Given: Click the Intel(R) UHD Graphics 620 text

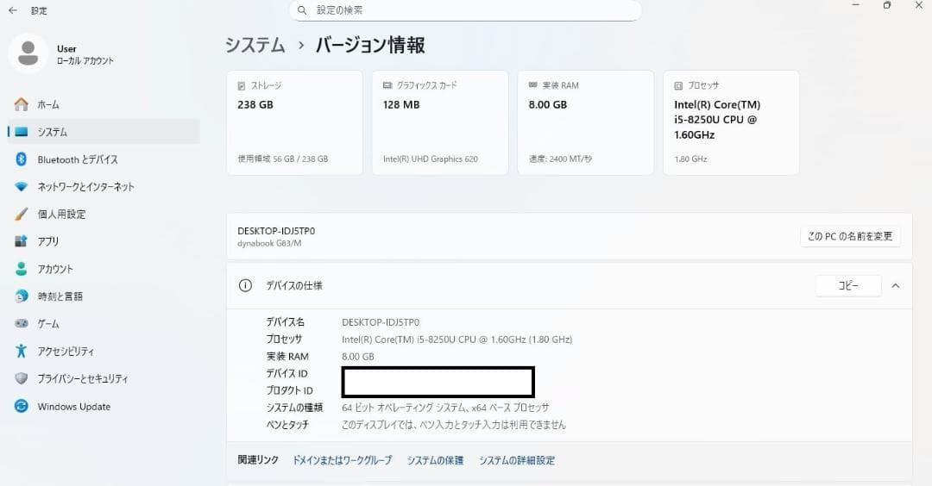Looking at the screenshot, I should (x=431, y=159).
